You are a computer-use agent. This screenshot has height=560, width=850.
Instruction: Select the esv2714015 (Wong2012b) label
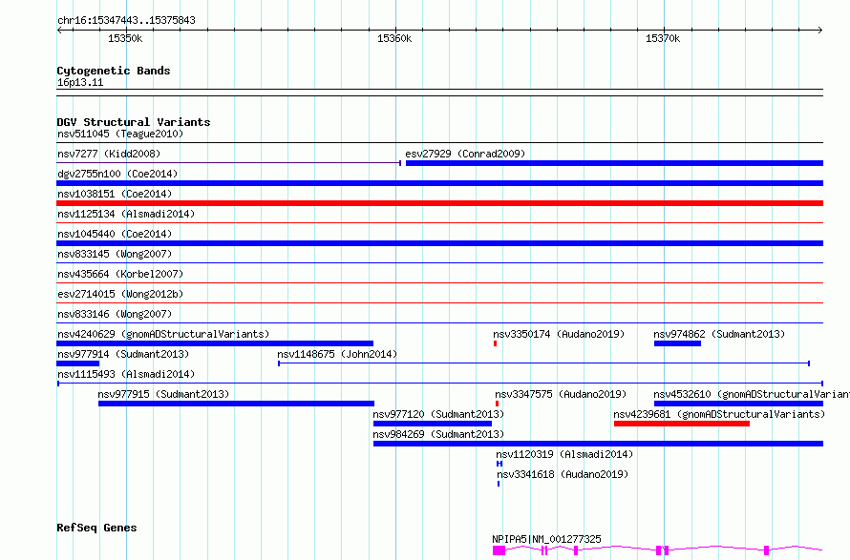[x=120, y=294]
